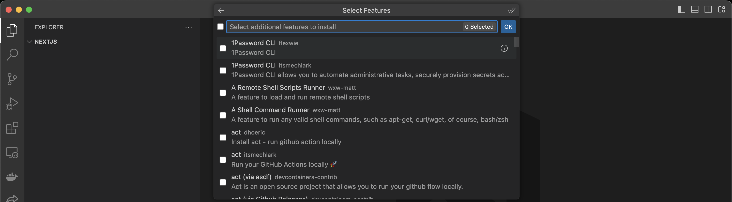The image size is (732, 202).
Task: Focus the additional features search field
Action: coord(344,27)
